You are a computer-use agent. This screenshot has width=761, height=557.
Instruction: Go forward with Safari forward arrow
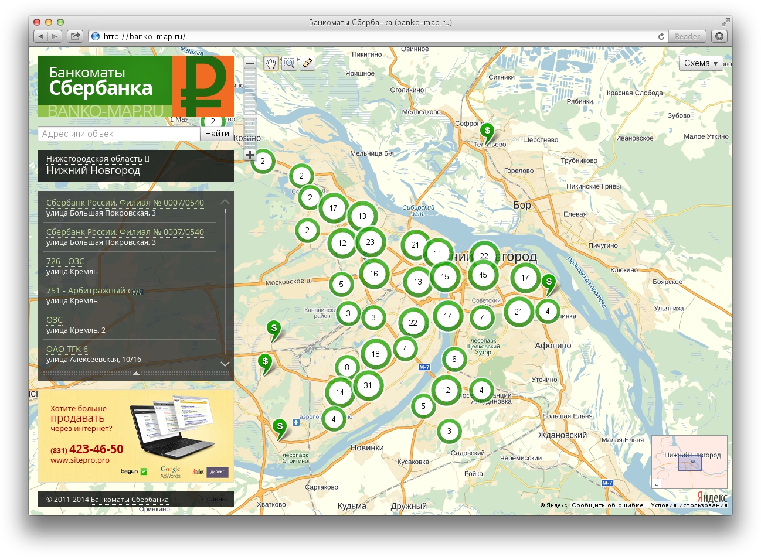[55, 36]
